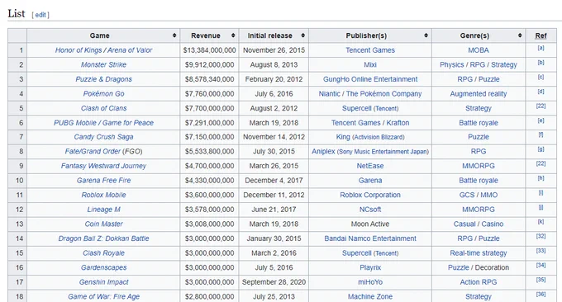Image resolution: width=562 pixels, height=302 pixels.
Task: Open GCS genre link
Action: point(467,195)
